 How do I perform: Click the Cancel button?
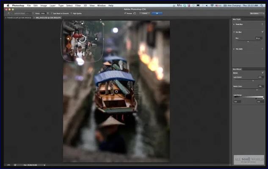coord(145,13)
